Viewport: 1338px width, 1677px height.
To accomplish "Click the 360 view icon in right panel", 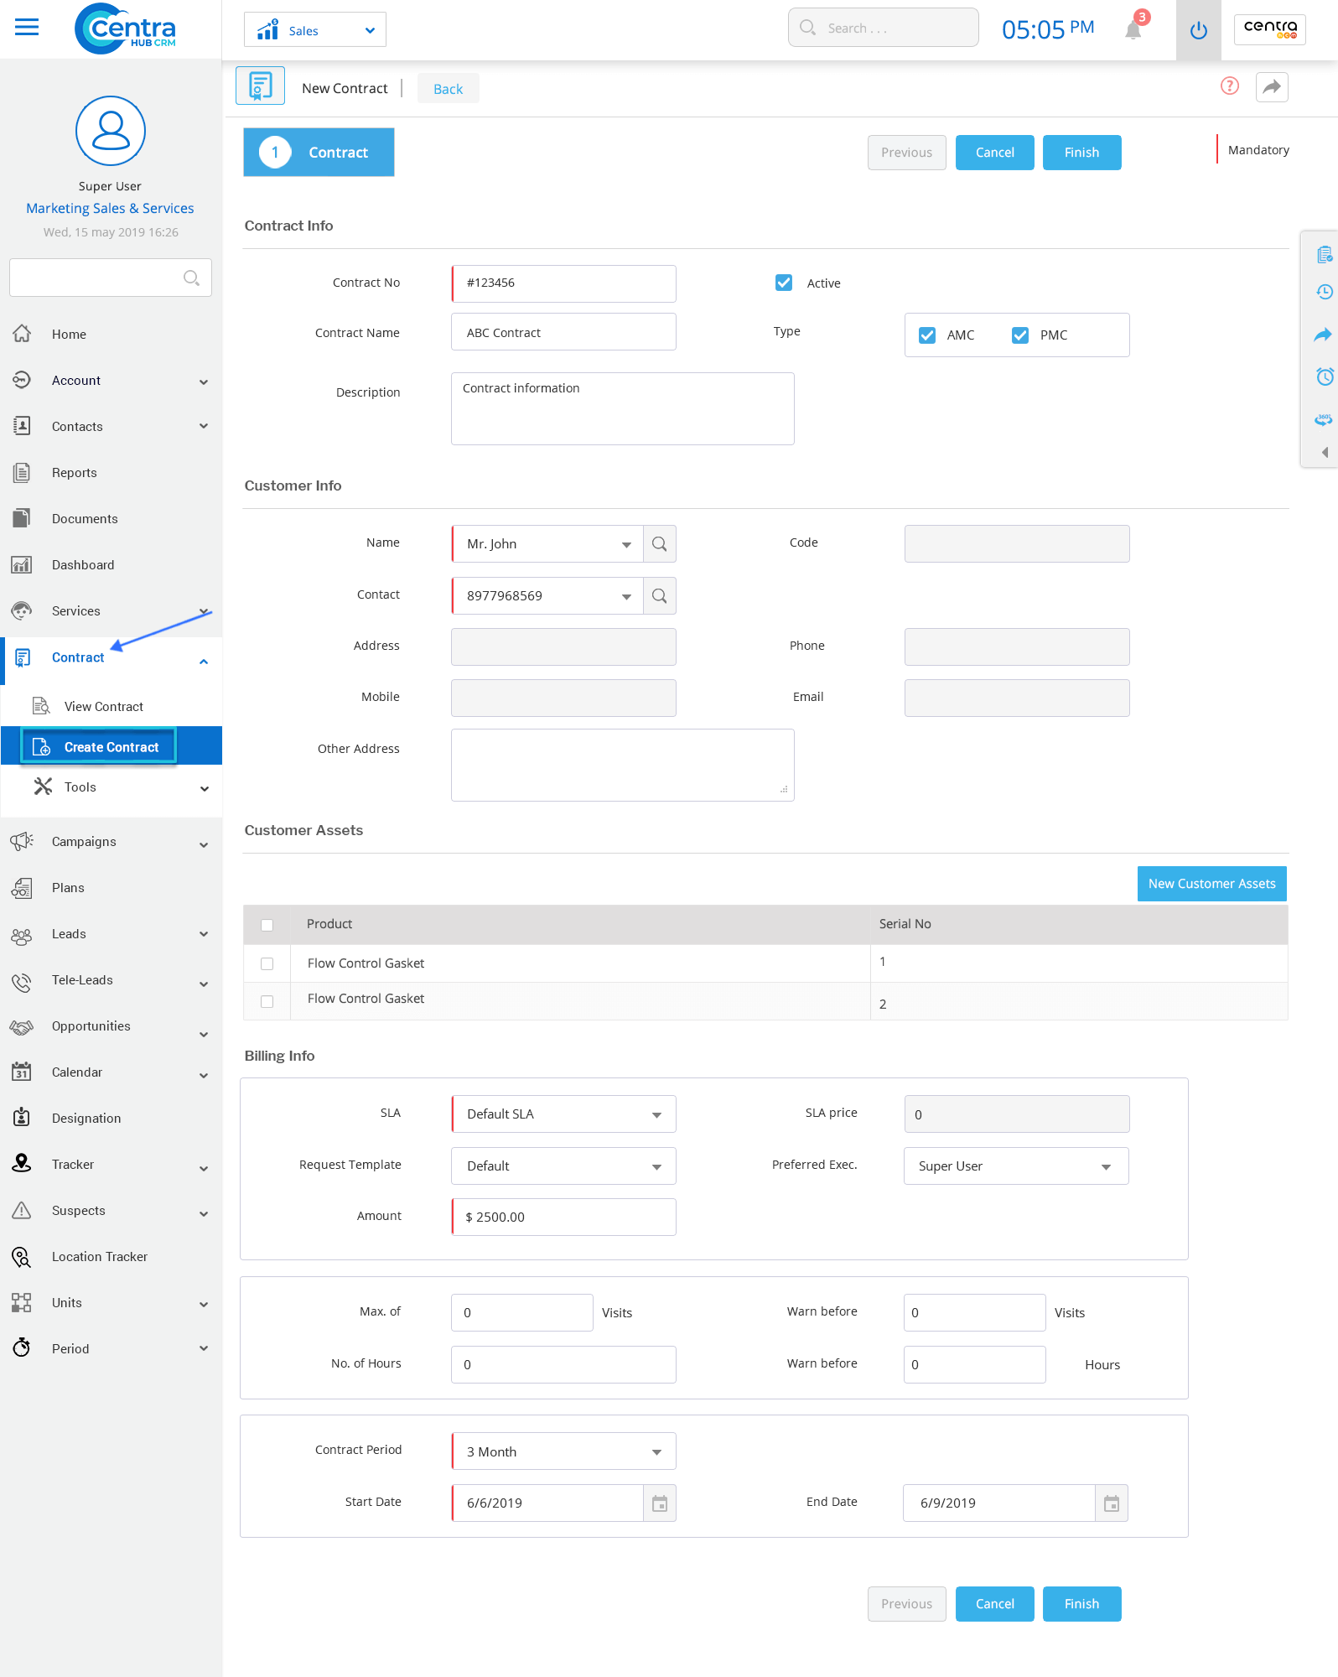I will (1324, 418).
